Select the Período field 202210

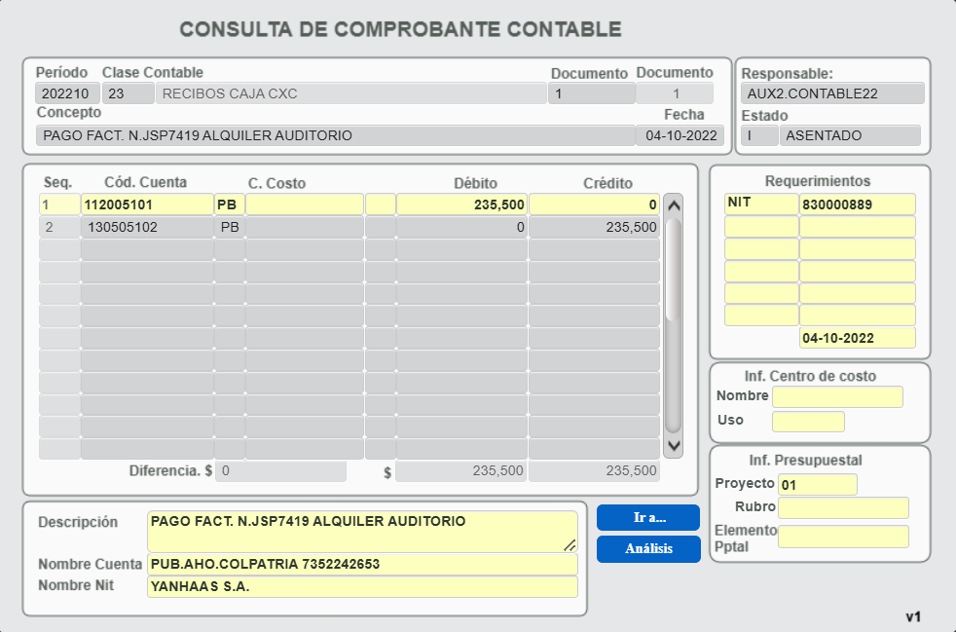pos(67,93)
